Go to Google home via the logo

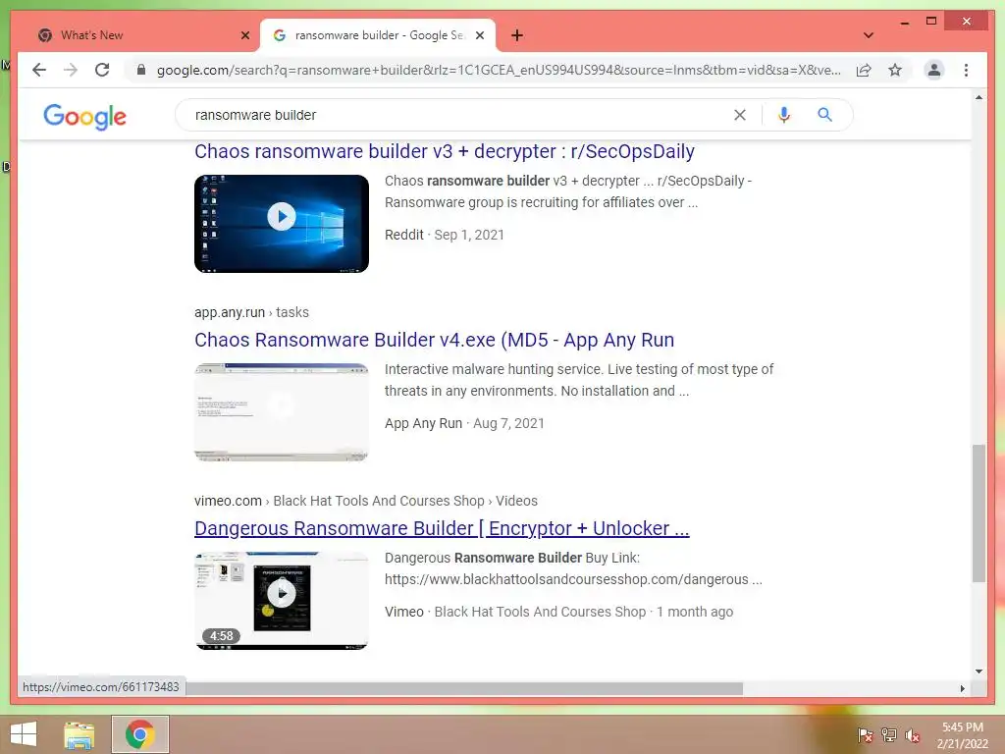(84, 117)
